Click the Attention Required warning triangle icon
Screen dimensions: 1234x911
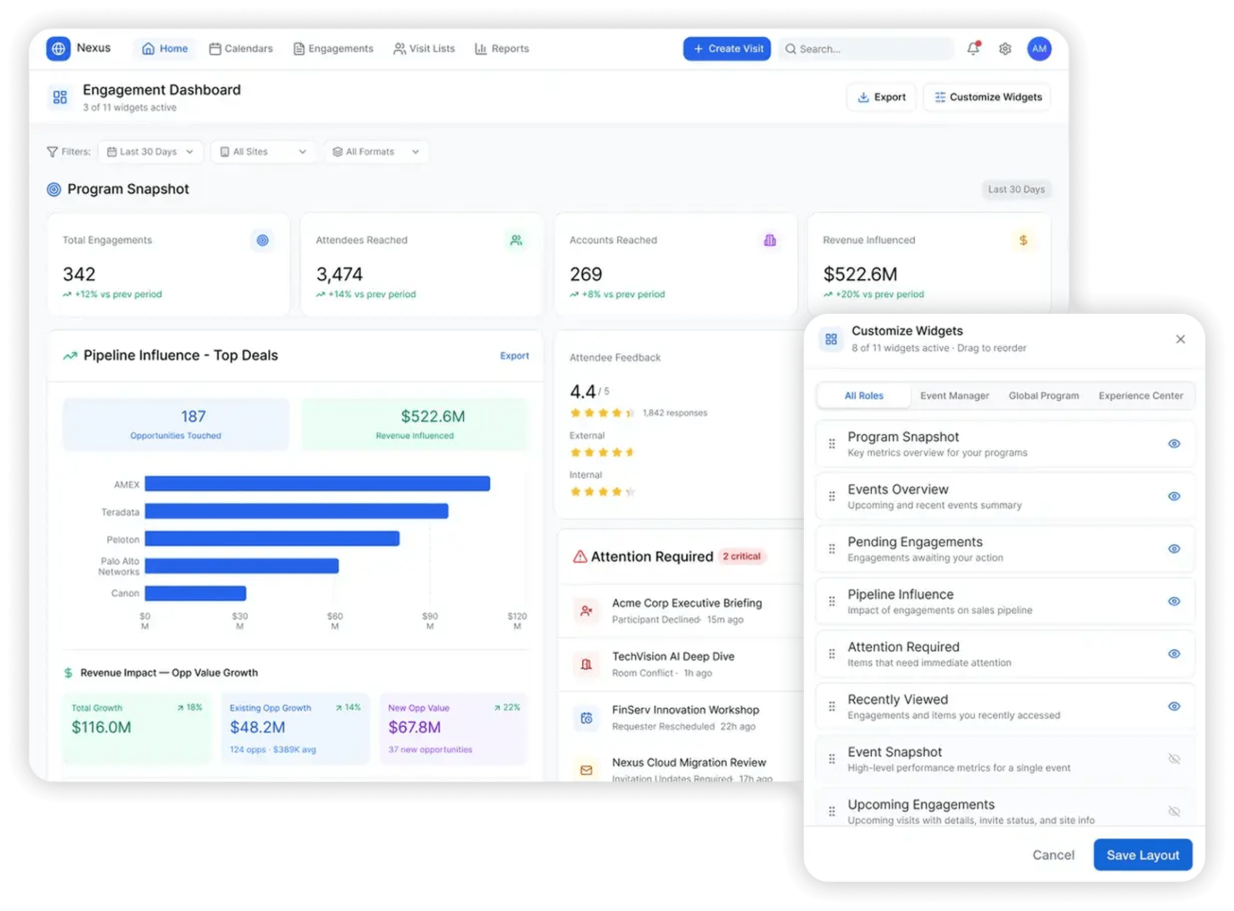580,557
